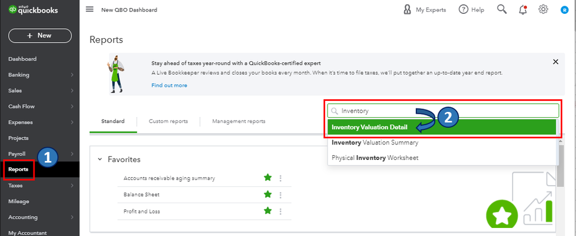Click the Find out more link
The height and width of the screenshot is (236, 576).
pos(169,85)
